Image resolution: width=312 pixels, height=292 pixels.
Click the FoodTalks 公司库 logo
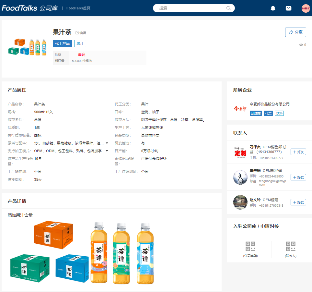pyautogui.click(x=30, y=8)
